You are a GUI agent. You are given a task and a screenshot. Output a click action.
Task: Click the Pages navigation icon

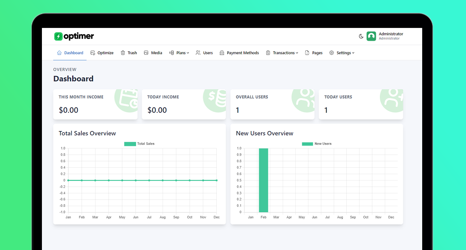tap(307, 53)
